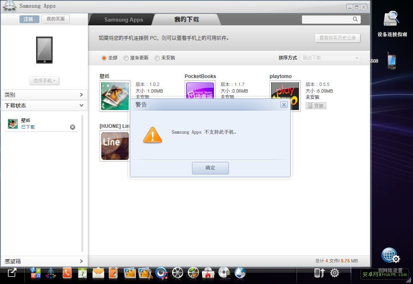Click the 确定 button in the warning dialog
The width and height of the screenshot is (413, 284).
click(210, 168)
